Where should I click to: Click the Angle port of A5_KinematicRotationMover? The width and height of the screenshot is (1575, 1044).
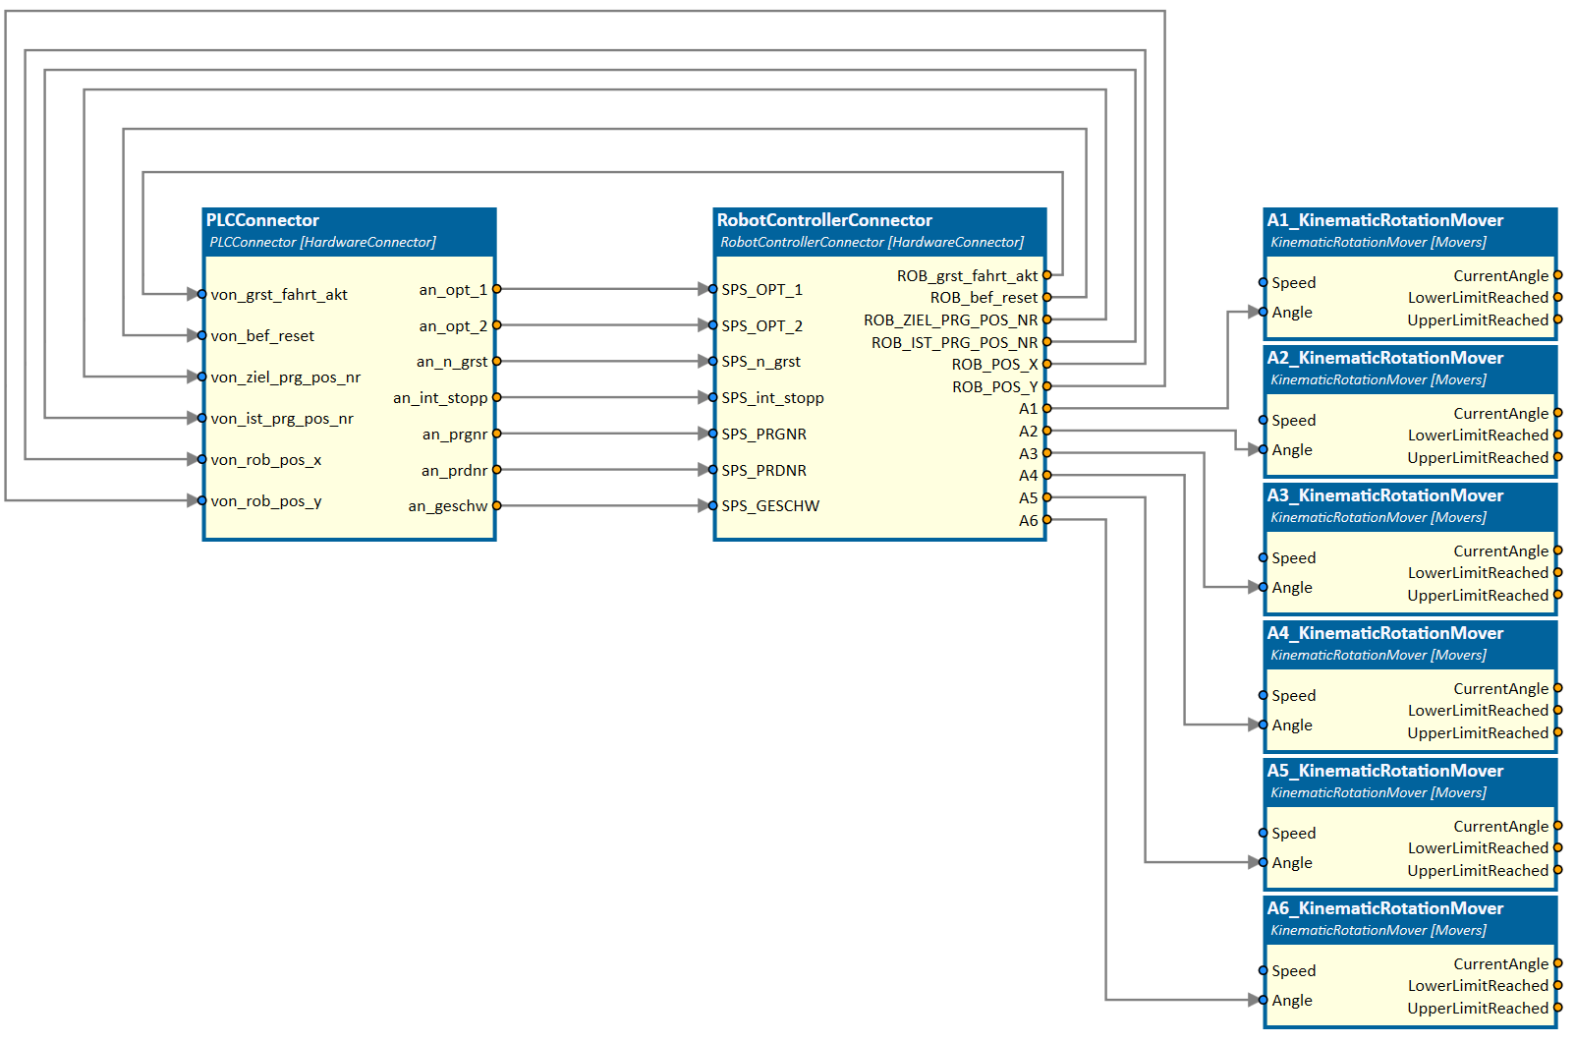[1264, 862]
